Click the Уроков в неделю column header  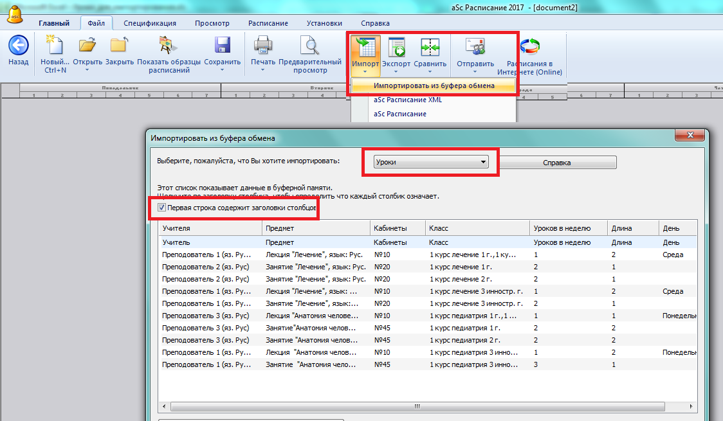coord(569,228)
